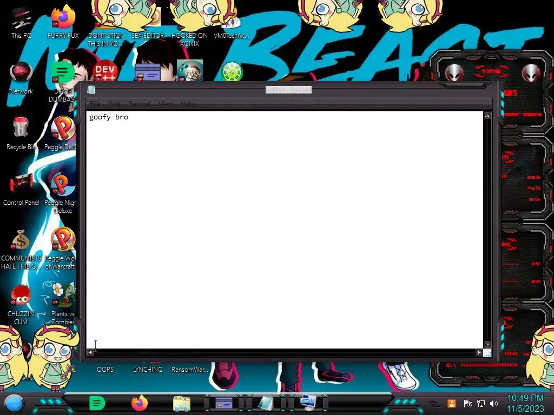This screenshot has width=554, height=415.
Task: Select the purple card desktop icon
Action: [147, 73]
